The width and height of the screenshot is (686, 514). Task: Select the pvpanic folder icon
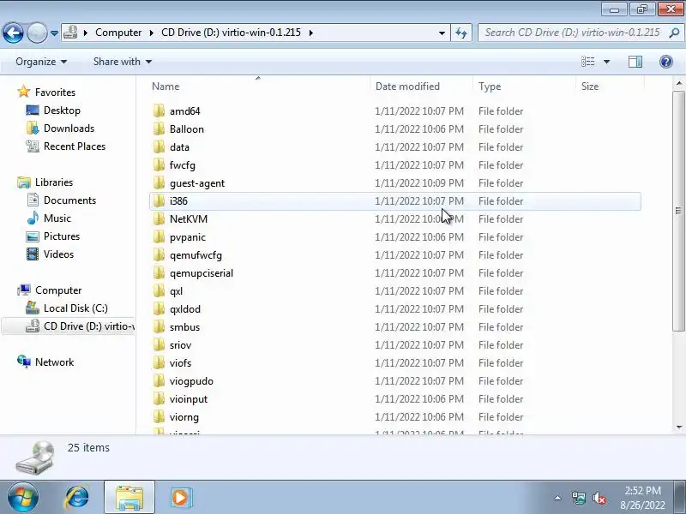(x=159, y=236)
